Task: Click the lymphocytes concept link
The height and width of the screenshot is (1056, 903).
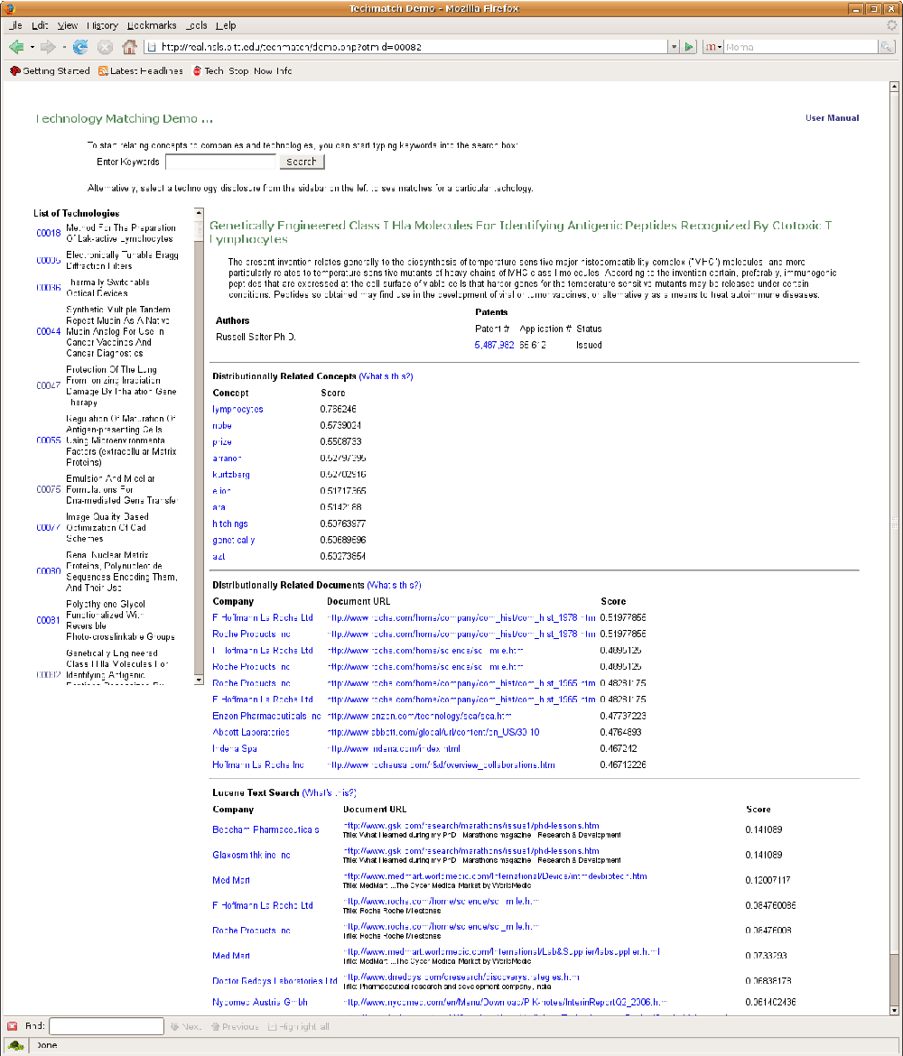Action: coord(237,410)
